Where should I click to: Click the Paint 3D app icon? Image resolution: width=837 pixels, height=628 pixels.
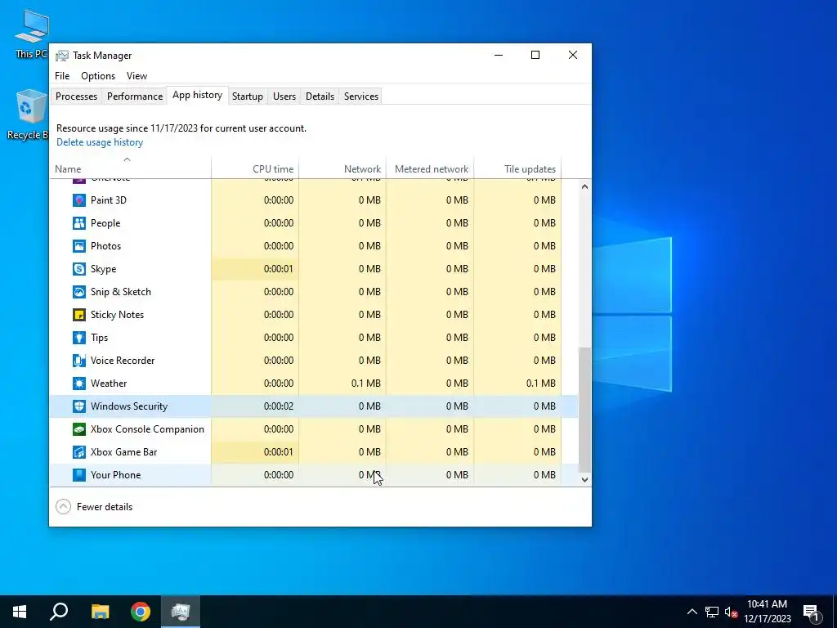(x=79, y=200)
